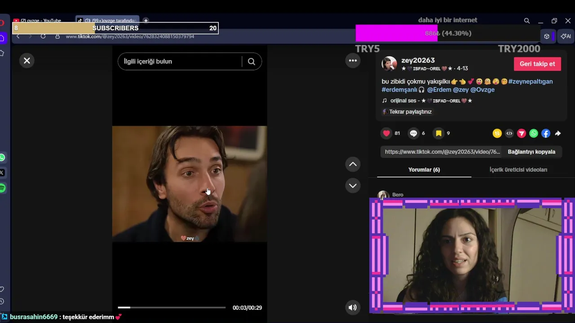Open the browser tab search magnifier
The width and height of the screenshot is (575, 323).
527,21
